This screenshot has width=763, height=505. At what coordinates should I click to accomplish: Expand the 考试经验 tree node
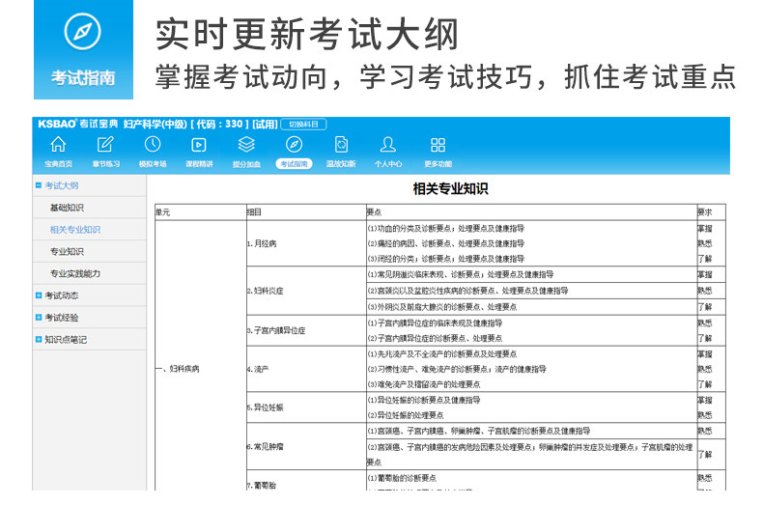pos(39,317)
